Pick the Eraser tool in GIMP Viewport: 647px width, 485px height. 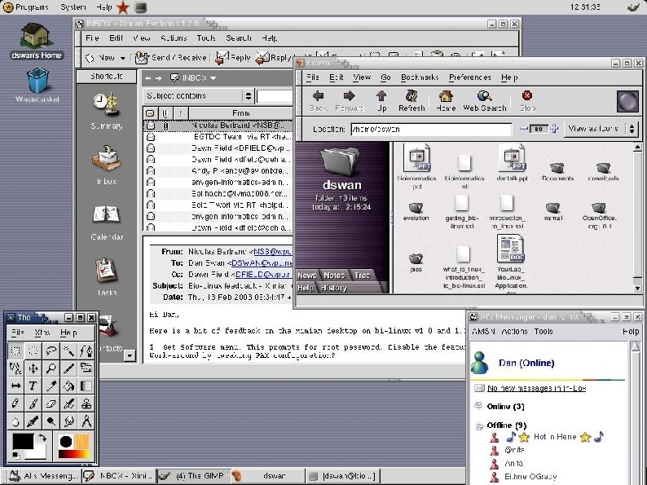pyautogui.click(x=51, y=403)
